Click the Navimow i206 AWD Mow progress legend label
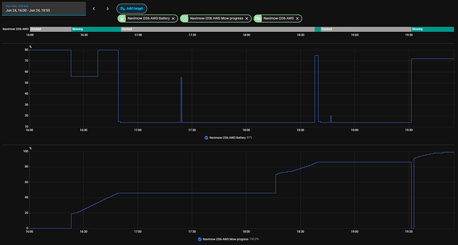This screenshot has height=245, width=458. tap(226, 239)
